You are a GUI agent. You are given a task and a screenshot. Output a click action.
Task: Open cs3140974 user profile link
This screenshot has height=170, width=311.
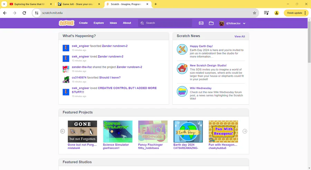pos(79,78)
